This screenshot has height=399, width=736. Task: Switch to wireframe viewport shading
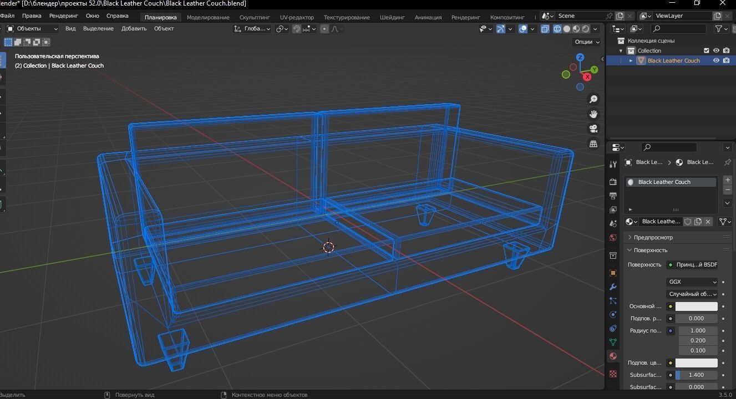point(557,29)
